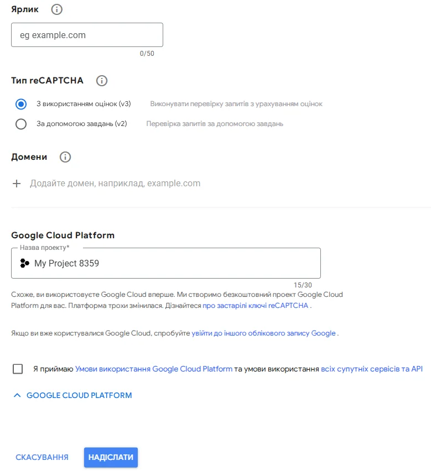Select the v2 challenge-based reCAPTCHA radio button
Viewport: 431px width, 471px height.
[21, 124]
